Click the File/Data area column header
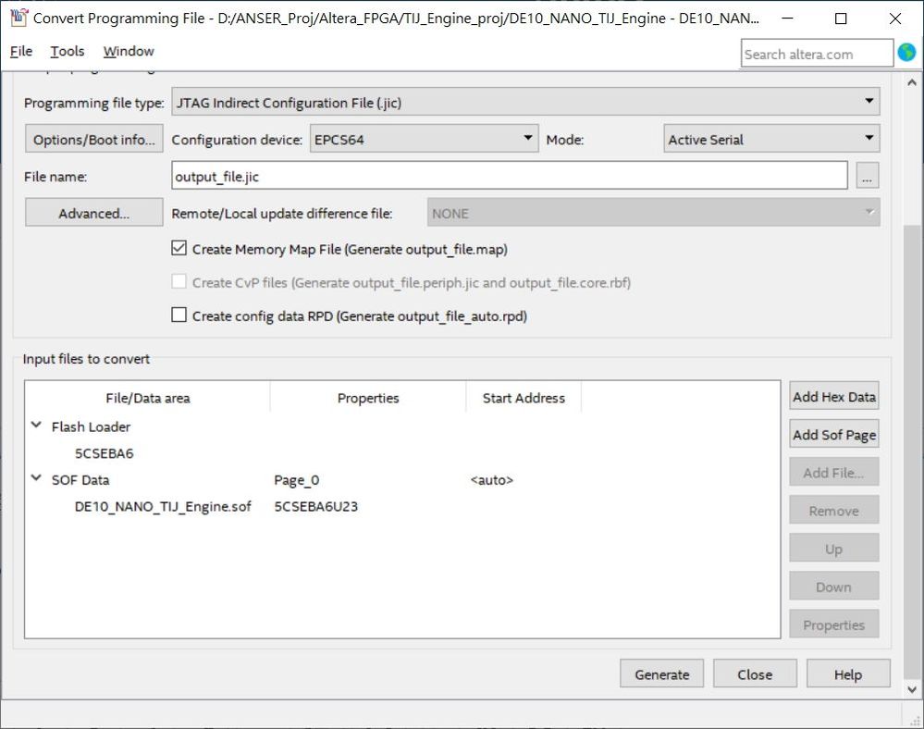Screen dimensions: 924x729 click(147, 398)
